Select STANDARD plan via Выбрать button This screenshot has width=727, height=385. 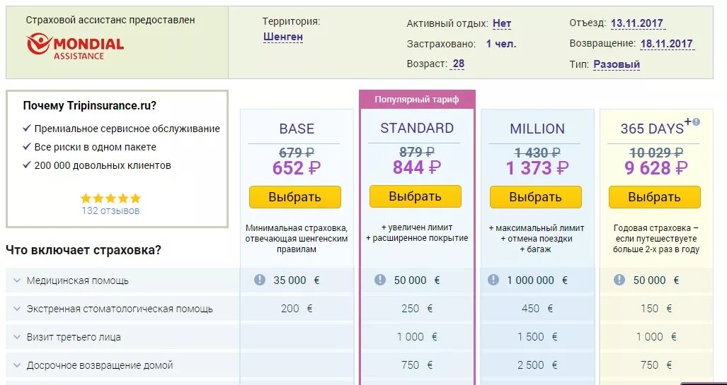click(x=416, y=196)
